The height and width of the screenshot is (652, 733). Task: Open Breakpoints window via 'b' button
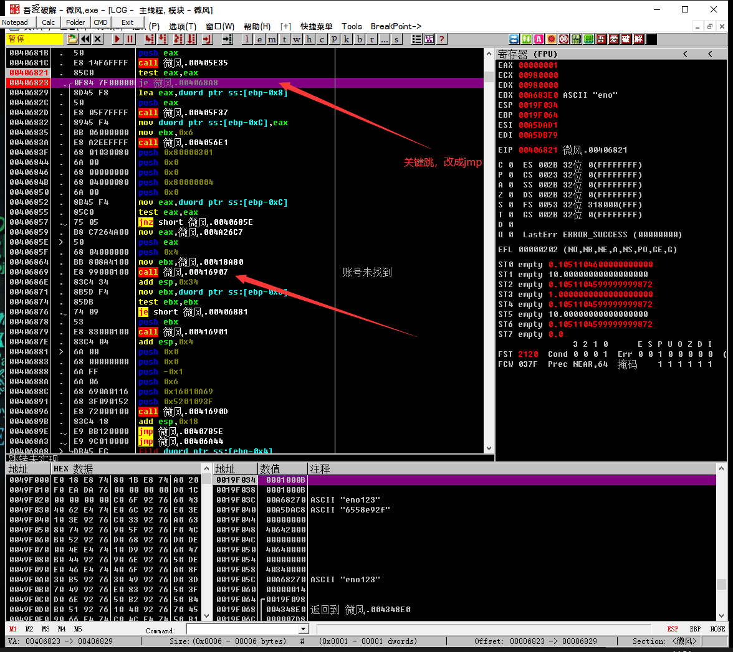359,39
